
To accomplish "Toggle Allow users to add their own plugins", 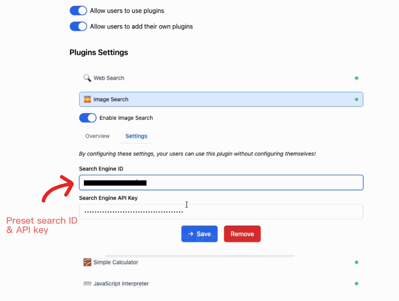I will coord(78,26).
